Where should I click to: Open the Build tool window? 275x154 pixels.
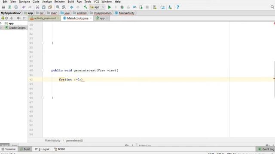(25, 149)
